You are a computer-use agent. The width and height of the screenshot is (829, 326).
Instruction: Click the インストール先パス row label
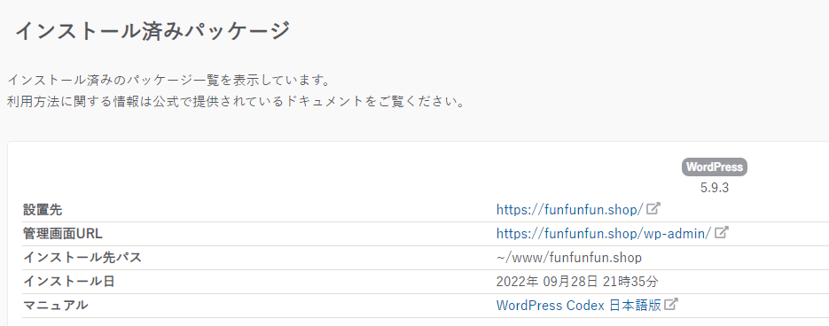tap(82, 258)
